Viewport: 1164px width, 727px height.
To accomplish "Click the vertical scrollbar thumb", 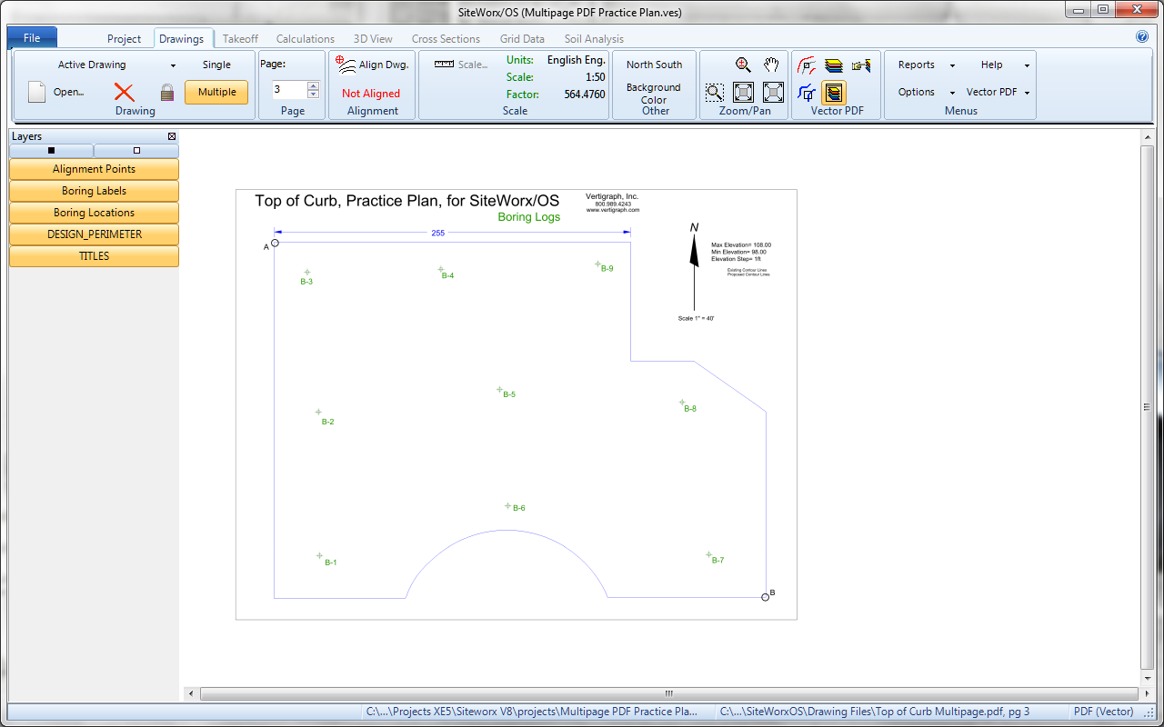I will pyautogui.click(x=1147, y=406).
